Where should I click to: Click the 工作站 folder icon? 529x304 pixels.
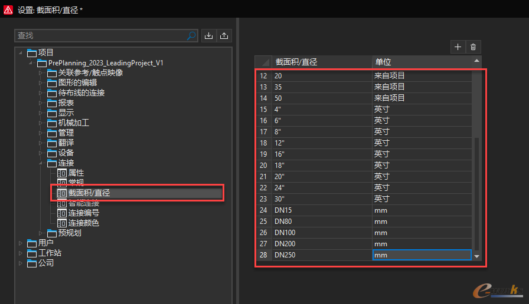tap(32, 253)
